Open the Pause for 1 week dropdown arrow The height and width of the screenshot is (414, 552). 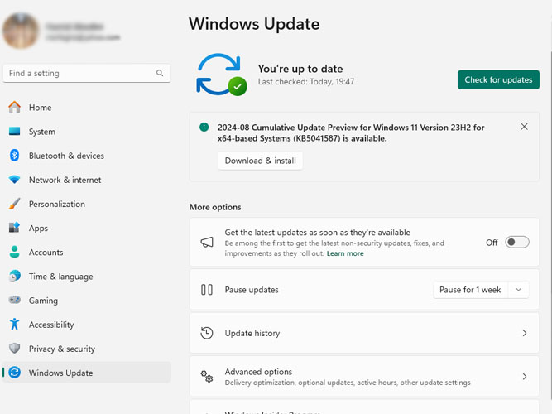tap(518, 290)
